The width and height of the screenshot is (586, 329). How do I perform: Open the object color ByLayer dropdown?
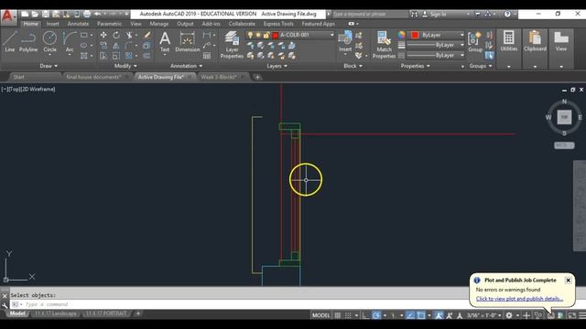(x=437, y=35)
